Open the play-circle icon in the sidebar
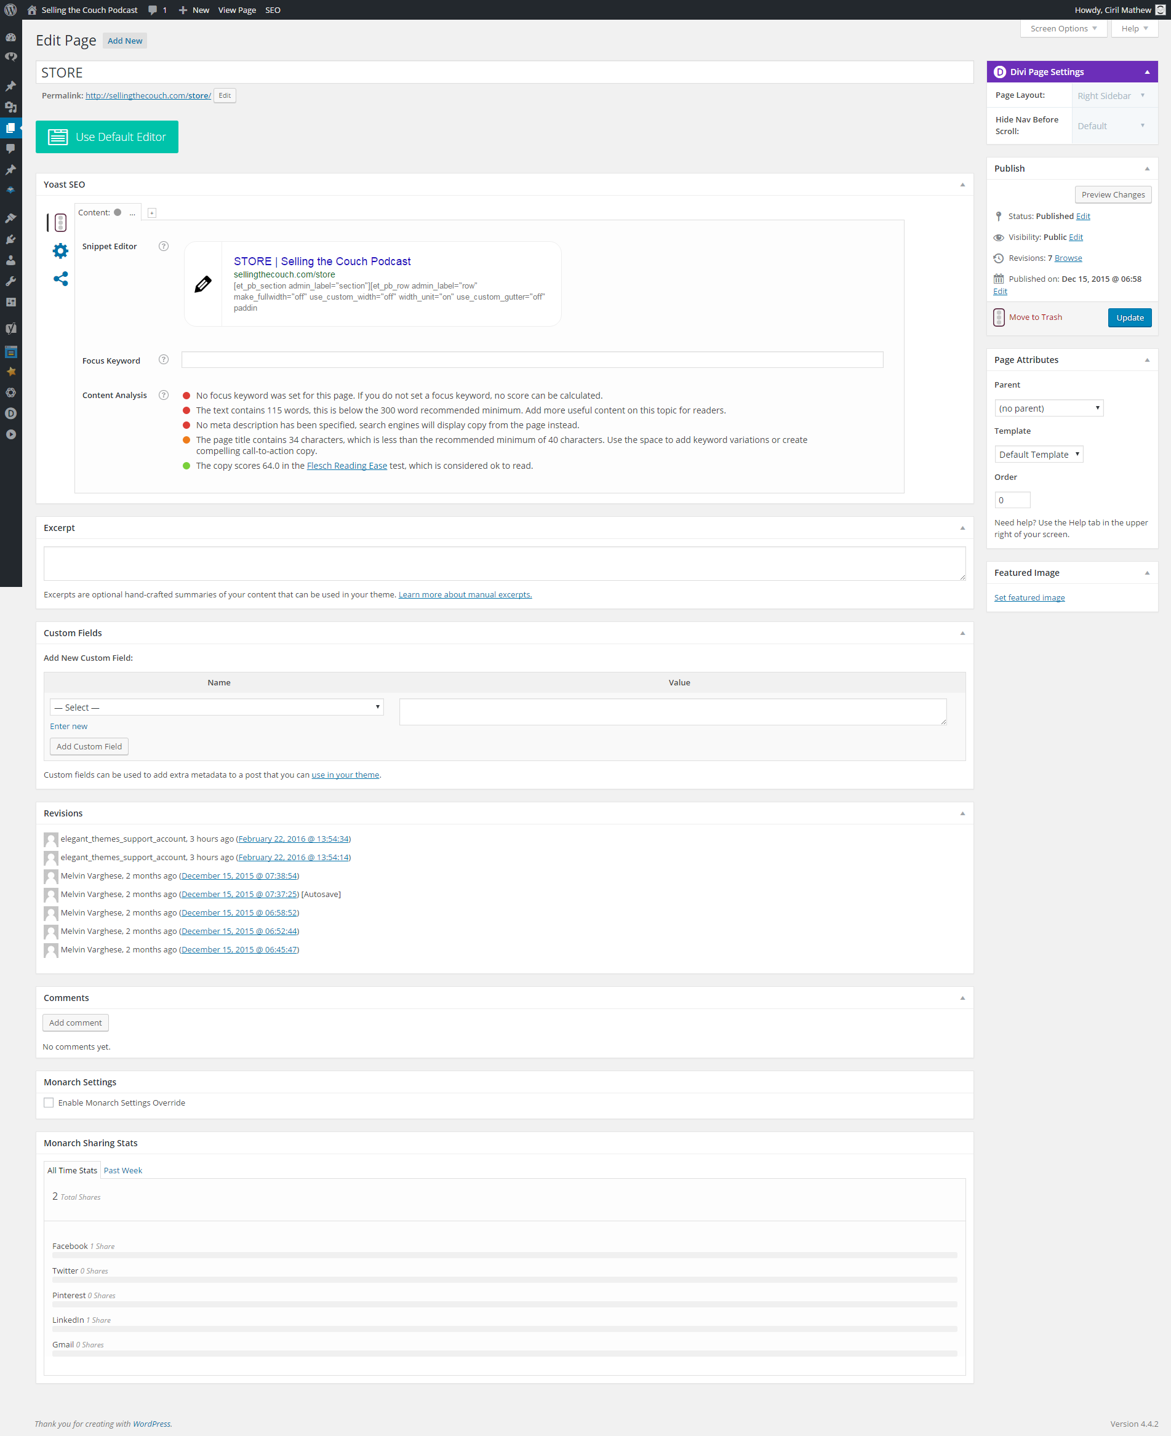 [11, 434]
